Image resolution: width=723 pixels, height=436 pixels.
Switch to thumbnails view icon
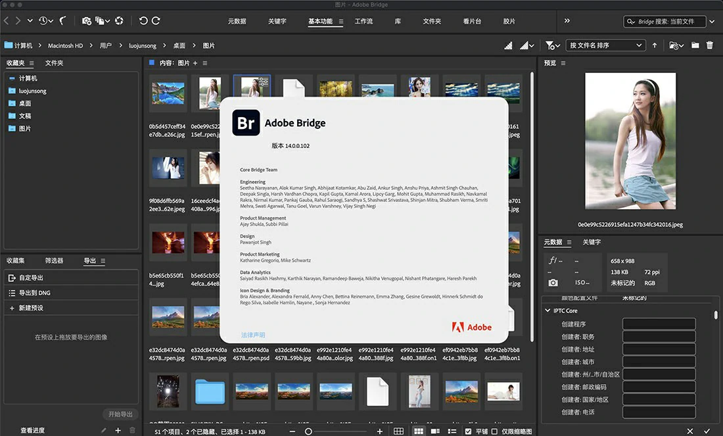point(418,431)
